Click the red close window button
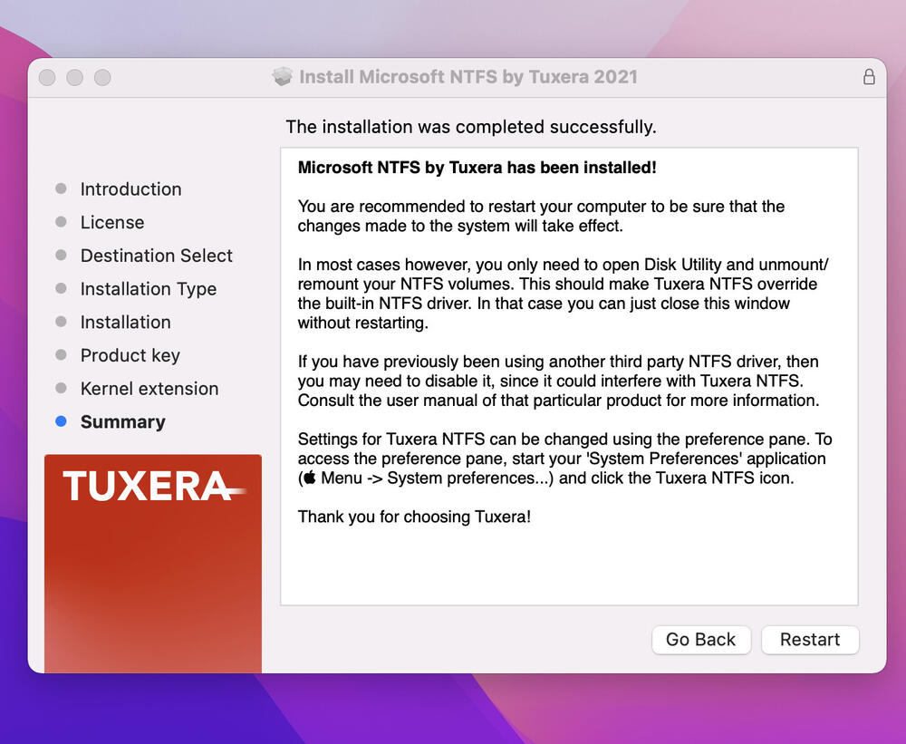The height and width of the screenshot is (744, 906). point(47,77)
